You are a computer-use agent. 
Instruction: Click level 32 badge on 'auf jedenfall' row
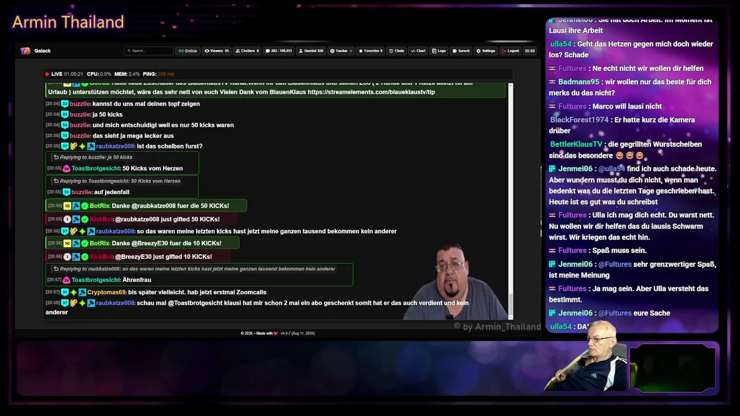click(66, 192)
